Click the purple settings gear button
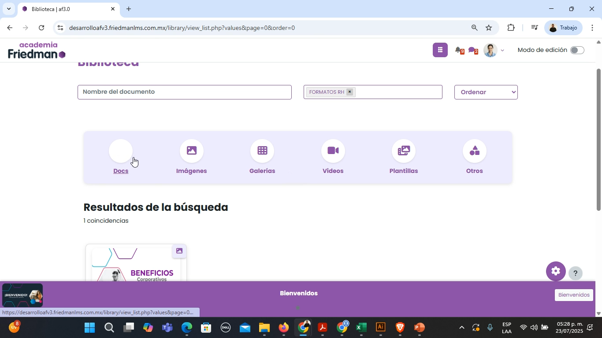 tap(556, 271)
